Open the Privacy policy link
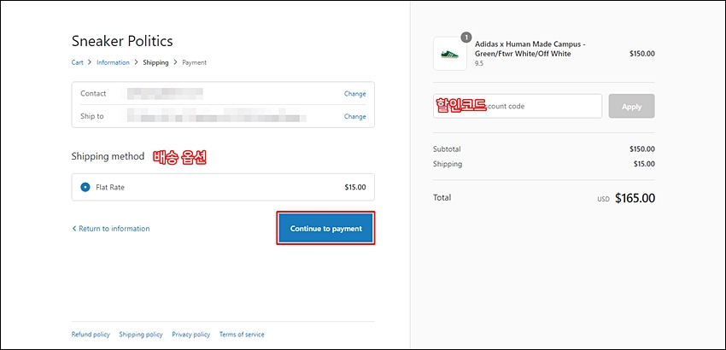The height and width of the screenshot is (350, 726). pyautogui.click(x=190, y=335)
